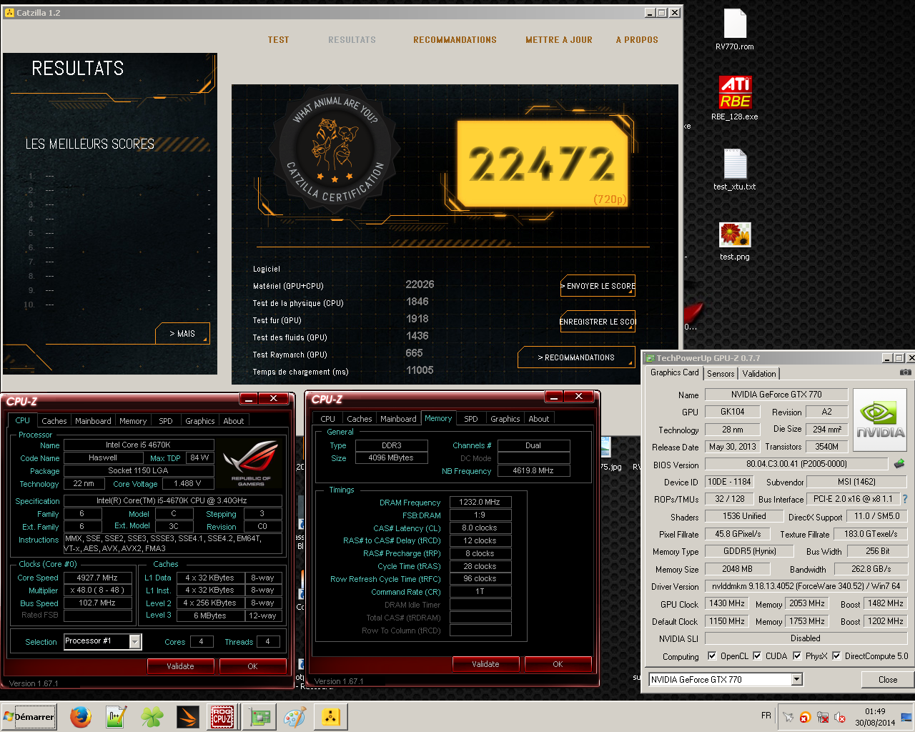Click OK in the CPU-Z CPU window
Screen dimensions: 915x732
252,666
